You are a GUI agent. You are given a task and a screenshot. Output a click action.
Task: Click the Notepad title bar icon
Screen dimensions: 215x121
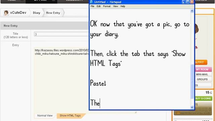91,2
